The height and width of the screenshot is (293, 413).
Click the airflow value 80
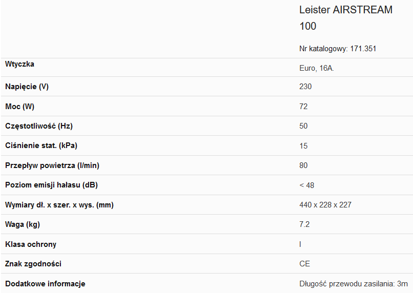coord(303,165)
